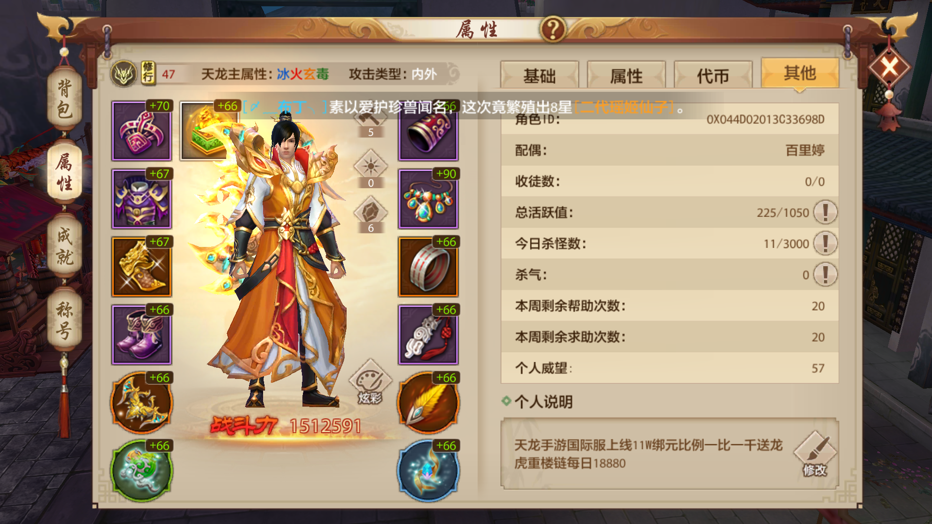The width and height of the screenshot is (932, 524).
Task: Open the +90 gemstone necklace slot
Action: point(428,199)
